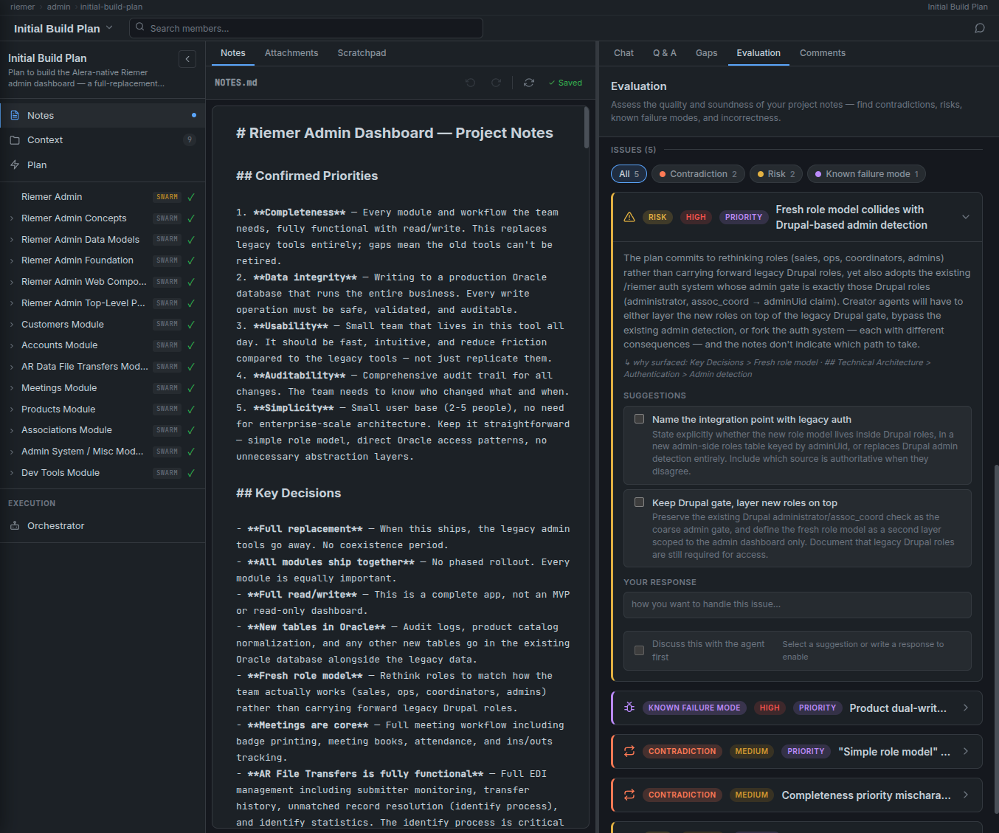Click the green checkmark beside Customers Module
The width and height of the screenshot is (999, 833).
point(191,325)
